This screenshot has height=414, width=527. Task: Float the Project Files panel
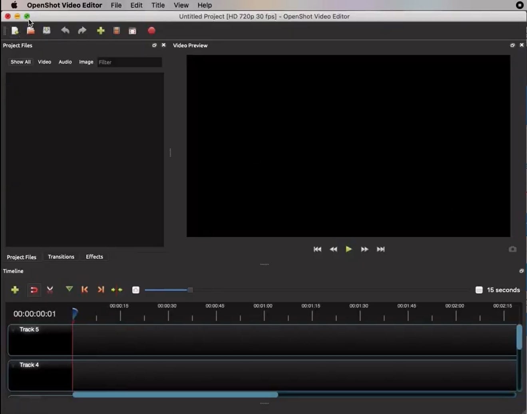[154, 46]
